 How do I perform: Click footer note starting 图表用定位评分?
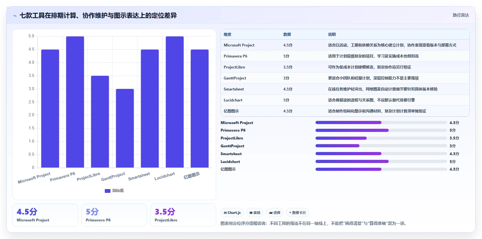[314, 224]
